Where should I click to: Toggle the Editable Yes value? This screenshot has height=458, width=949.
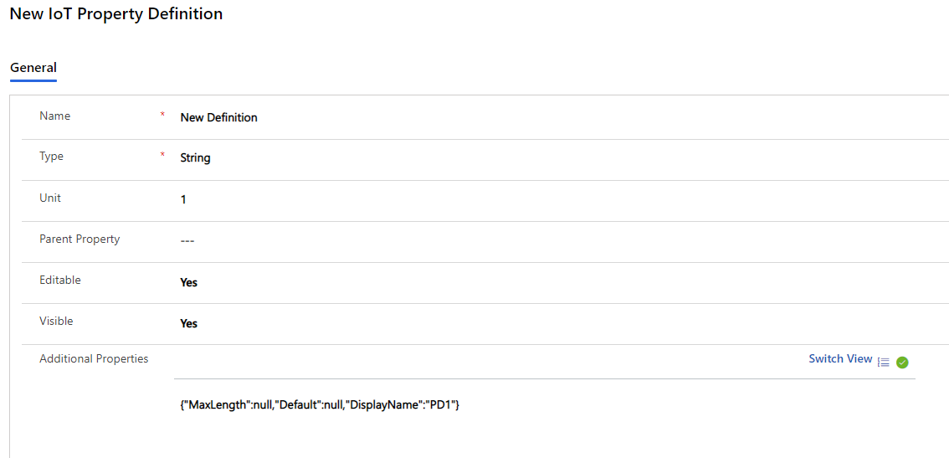point(189,282)
